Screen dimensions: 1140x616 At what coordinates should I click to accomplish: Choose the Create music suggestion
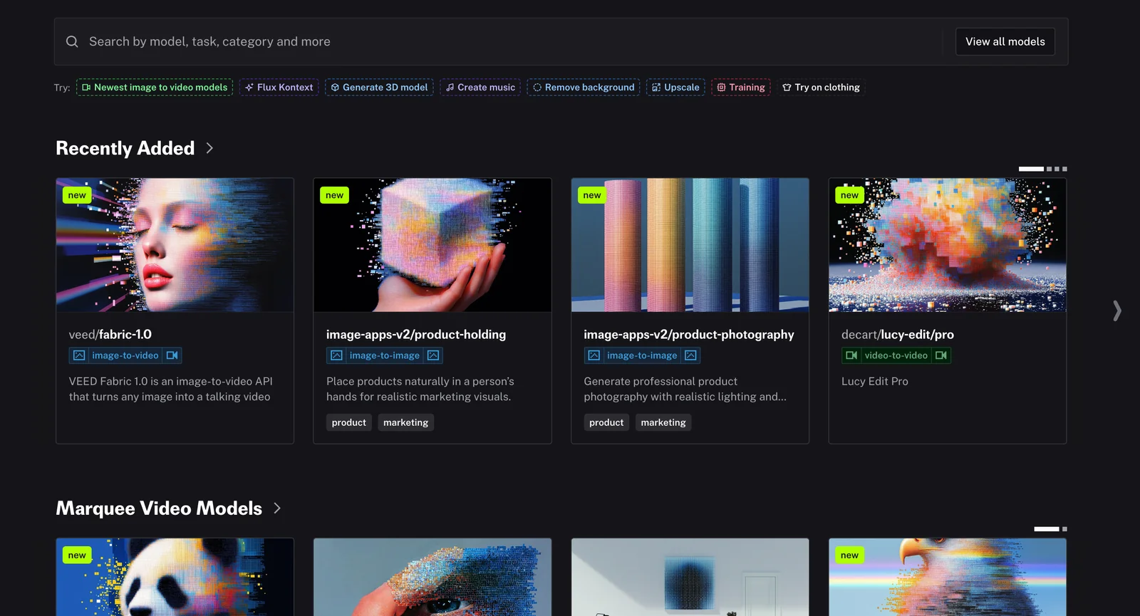pos(480,88)
